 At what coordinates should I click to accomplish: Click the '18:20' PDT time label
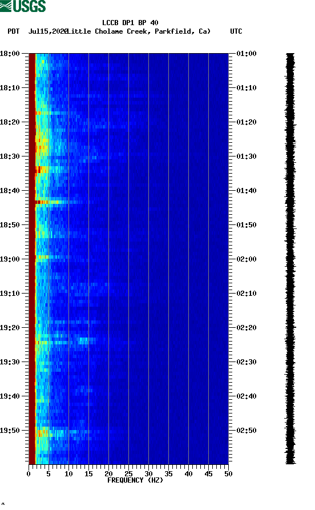pos(10,122)
